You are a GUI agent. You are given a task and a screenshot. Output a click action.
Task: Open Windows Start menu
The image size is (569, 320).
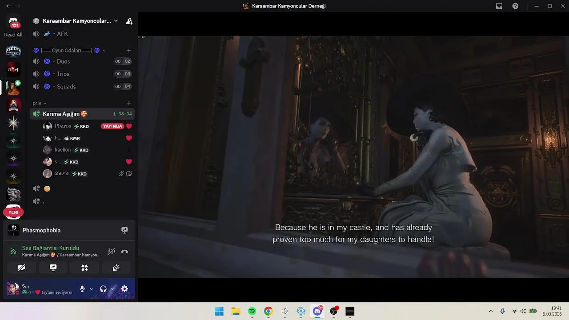point(219,311)
